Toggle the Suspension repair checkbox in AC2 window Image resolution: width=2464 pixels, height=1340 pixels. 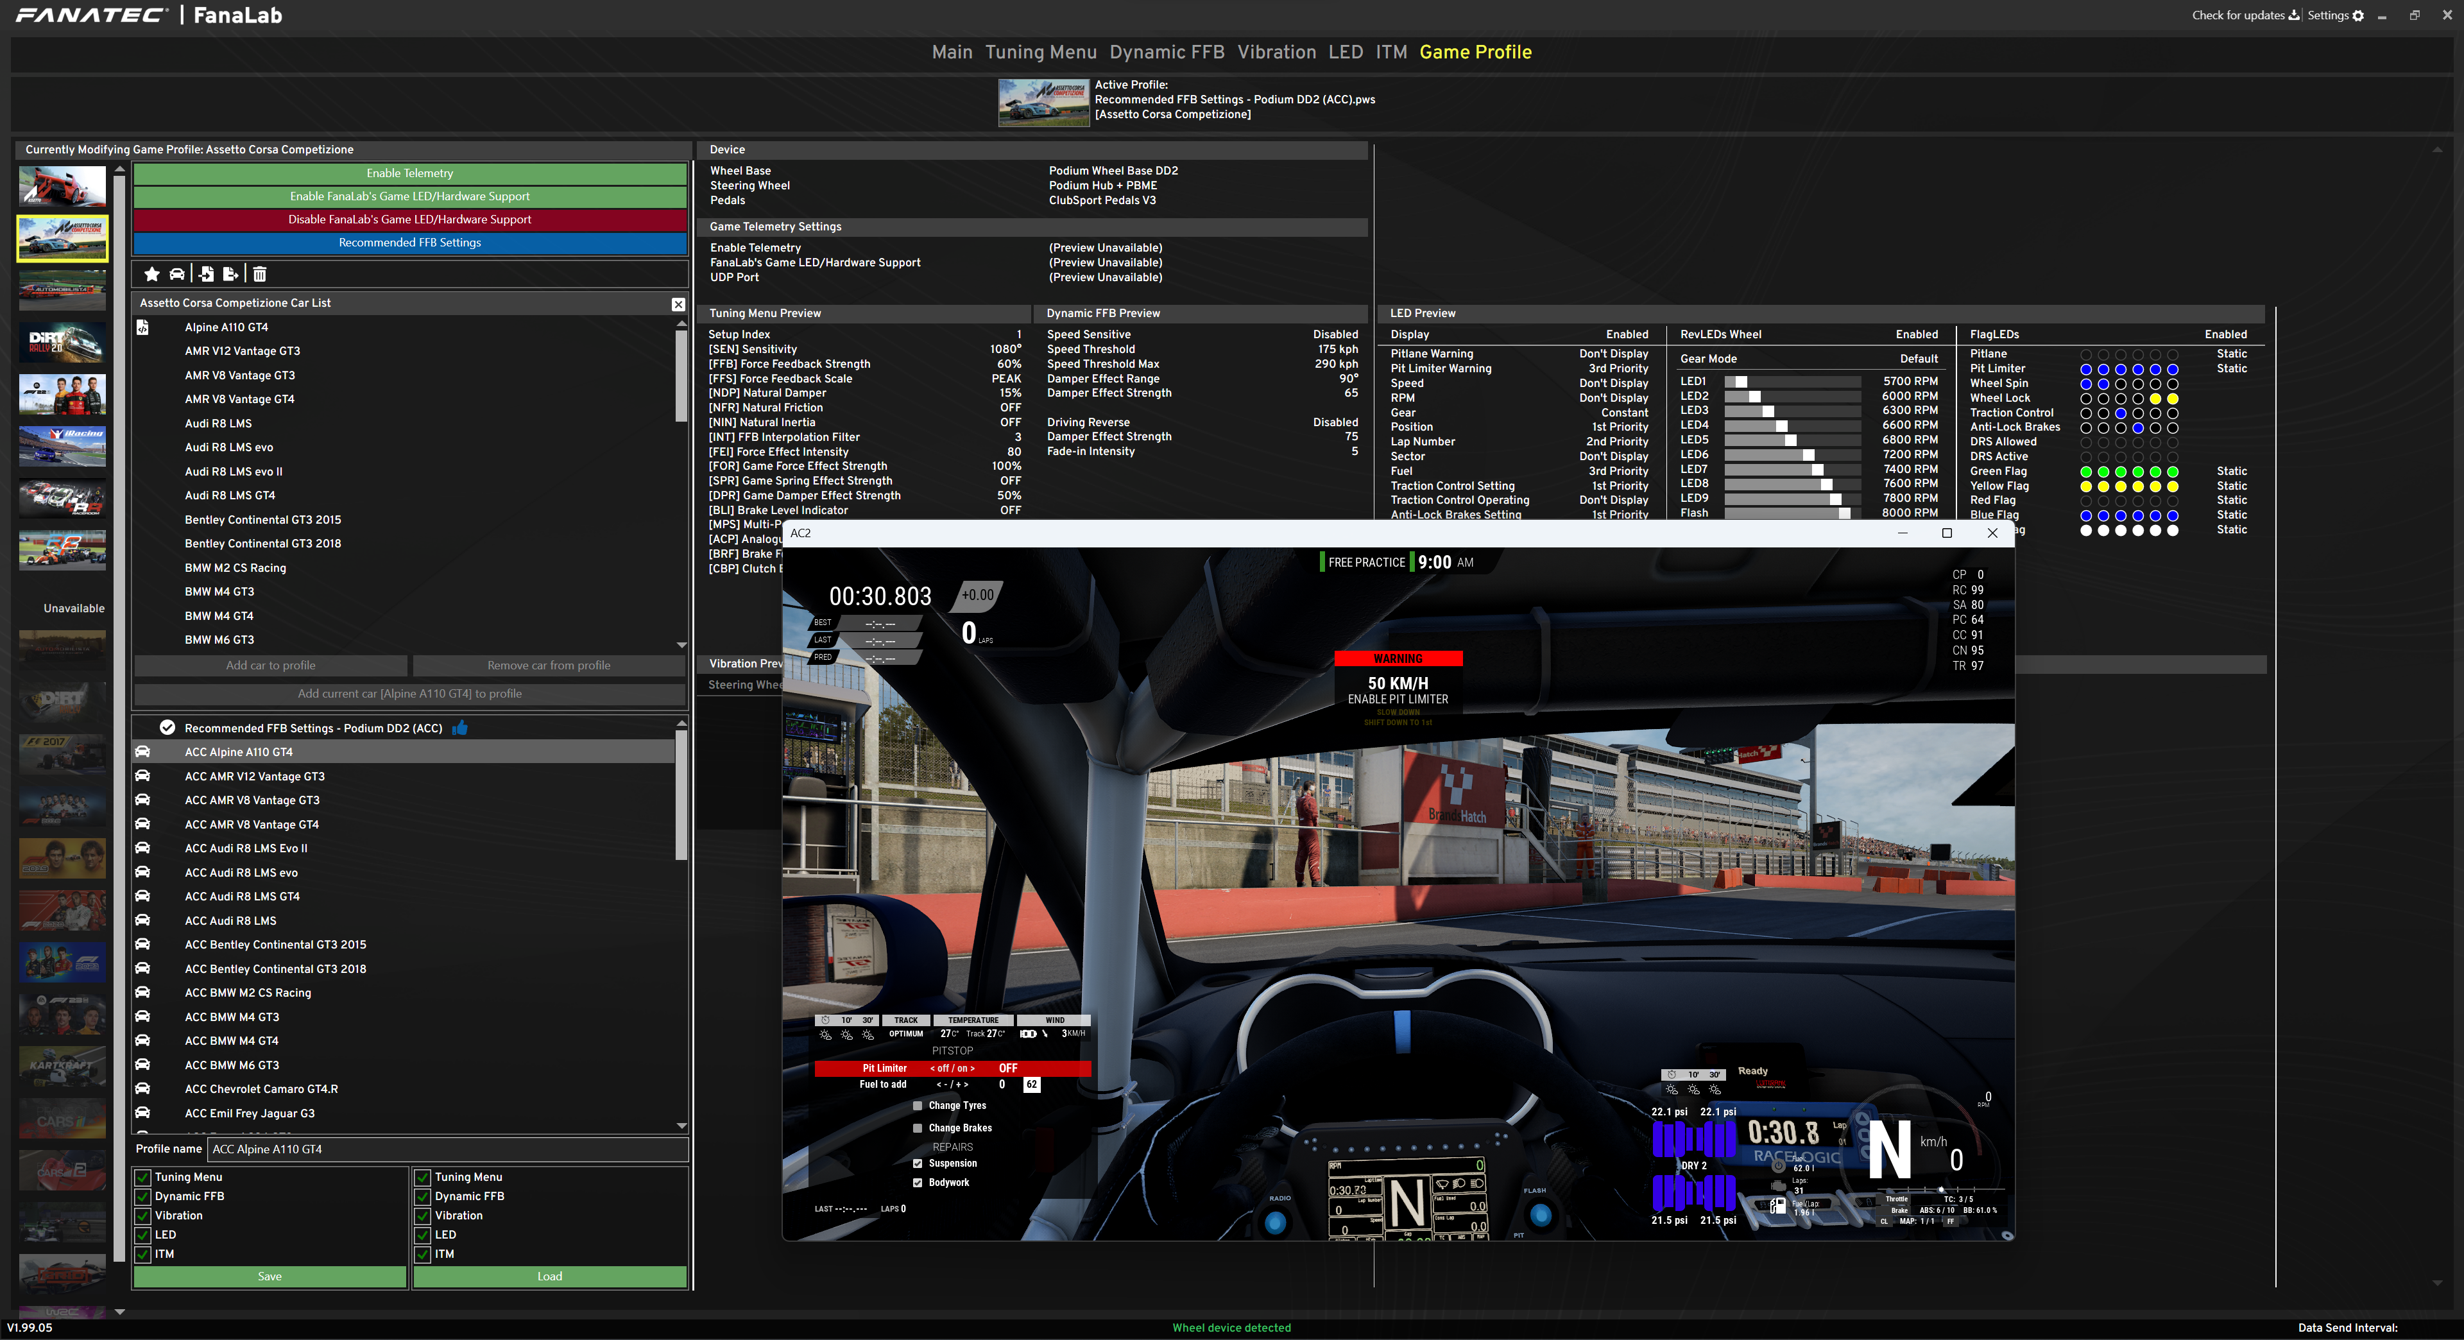918,1164
